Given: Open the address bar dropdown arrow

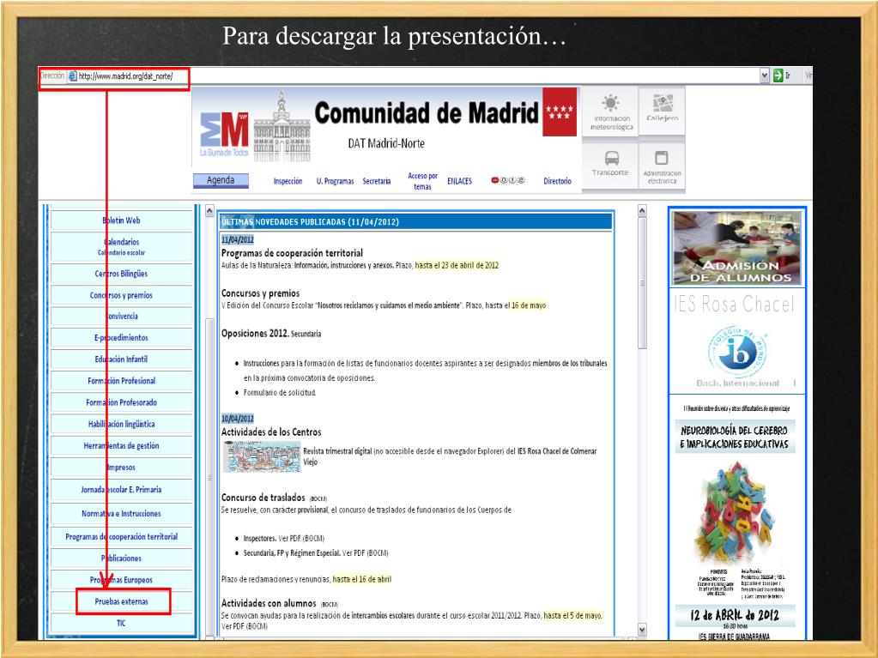Looking at the screenshot, I should tap(765, 75).
